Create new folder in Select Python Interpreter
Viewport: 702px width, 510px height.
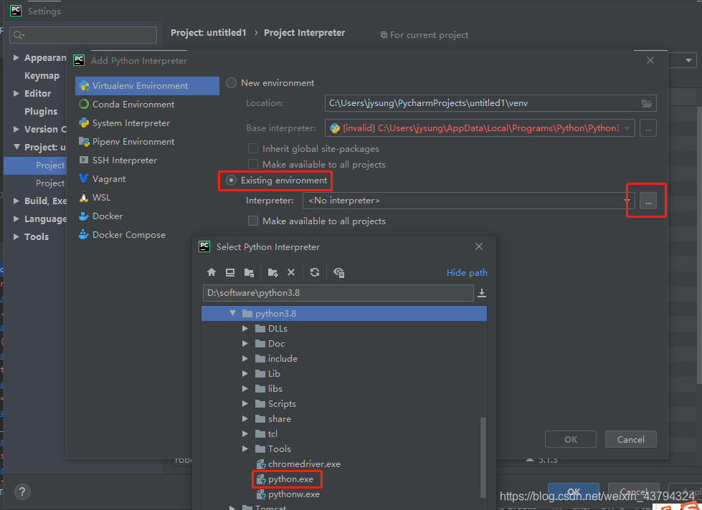pyautogui.click(x=272, y=272)
